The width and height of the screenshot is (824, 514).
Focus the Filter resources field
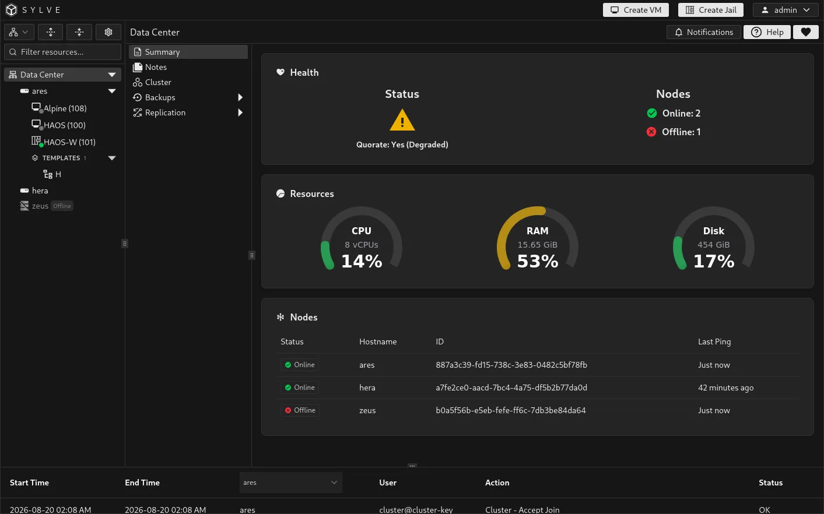62,52
